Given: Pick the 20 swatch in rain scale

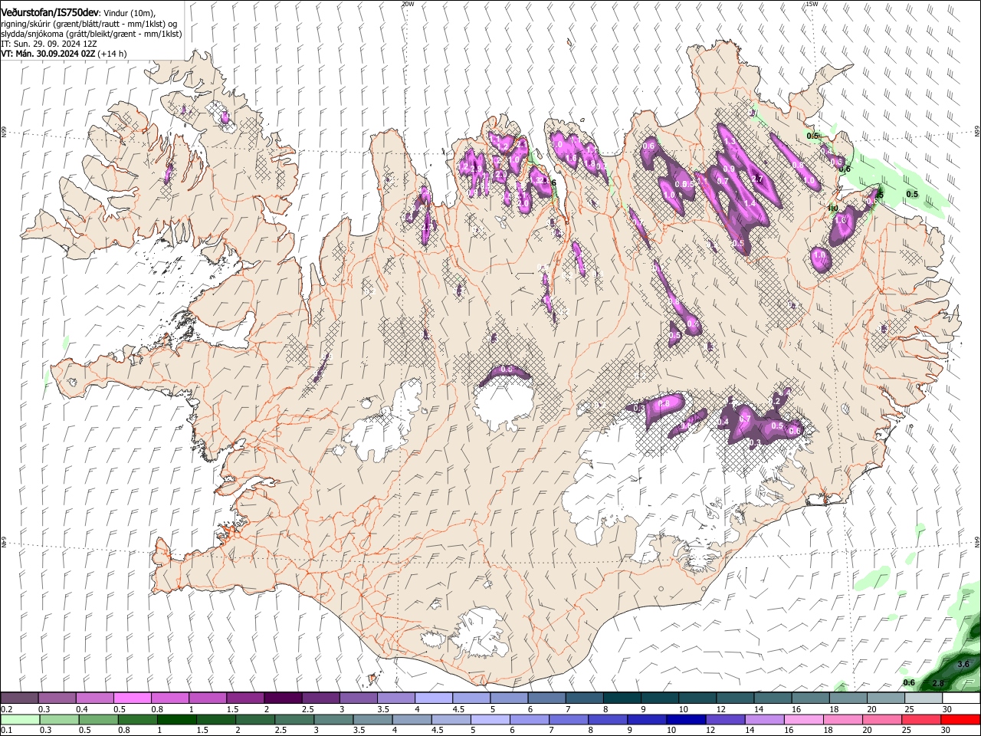Looking at the screenshot, I should click(882, 719).
